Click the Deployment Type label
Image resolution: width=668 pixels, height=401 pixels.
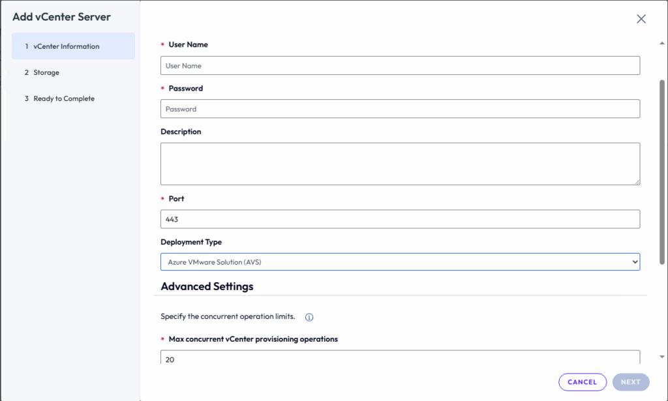click(x=191, y=242)
